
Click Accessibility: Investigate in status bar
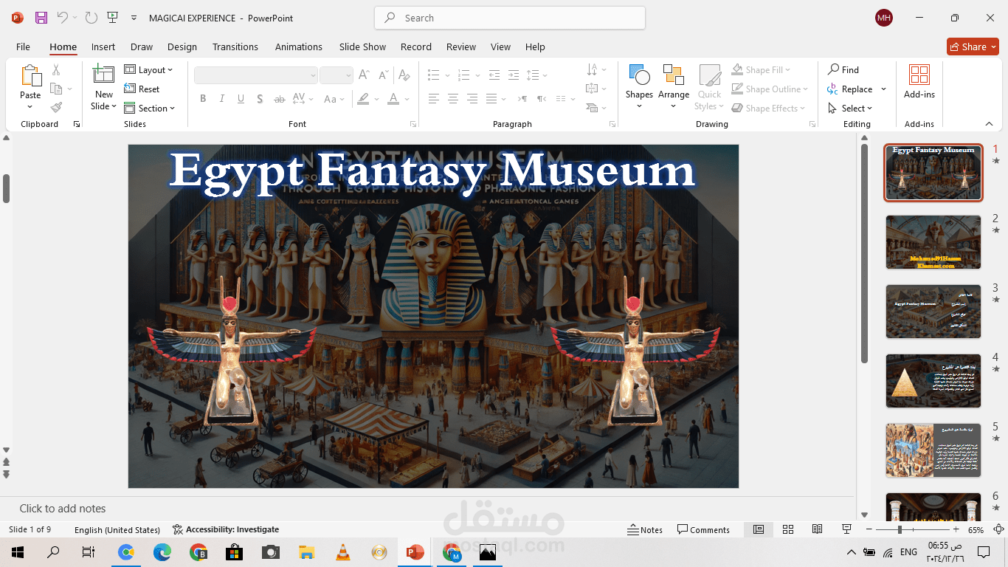point(226,529)
